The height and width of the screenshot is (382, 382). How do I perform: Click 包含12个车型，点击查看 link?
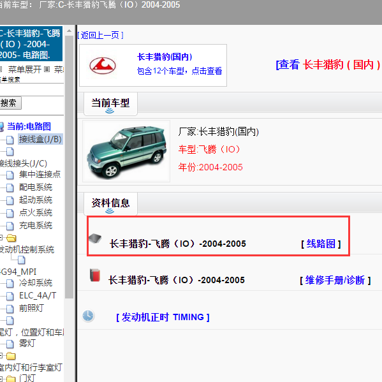pyautogui.click(x=180, y=71)
